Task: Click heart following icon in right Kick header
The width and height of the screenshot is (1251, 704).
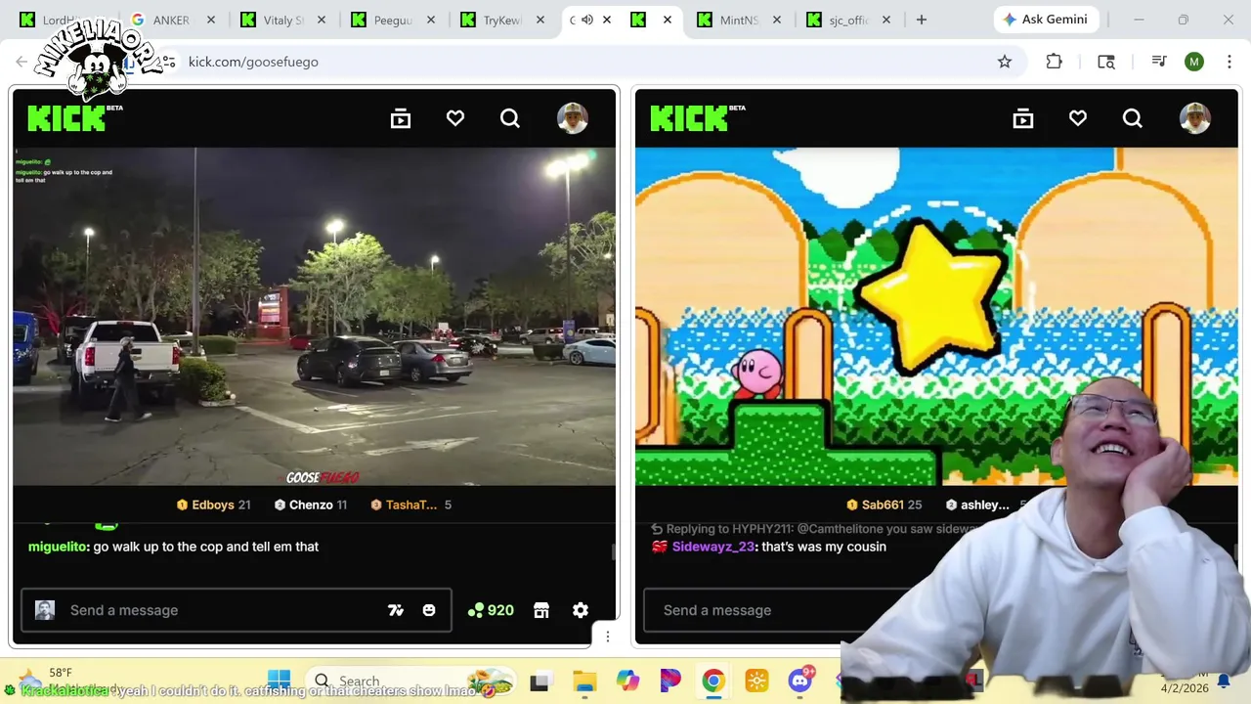Action: (1078, 118)
